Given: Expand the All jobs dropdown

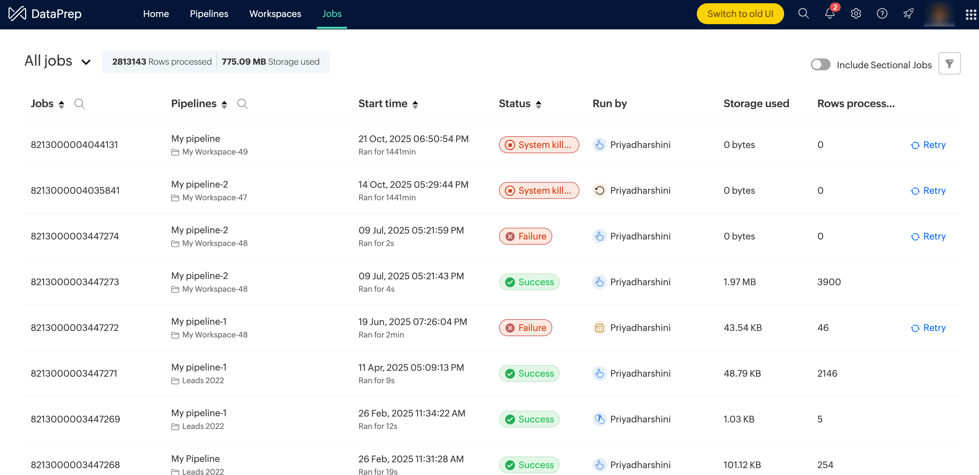Looking at the screenshot, I should pos(86,62).
